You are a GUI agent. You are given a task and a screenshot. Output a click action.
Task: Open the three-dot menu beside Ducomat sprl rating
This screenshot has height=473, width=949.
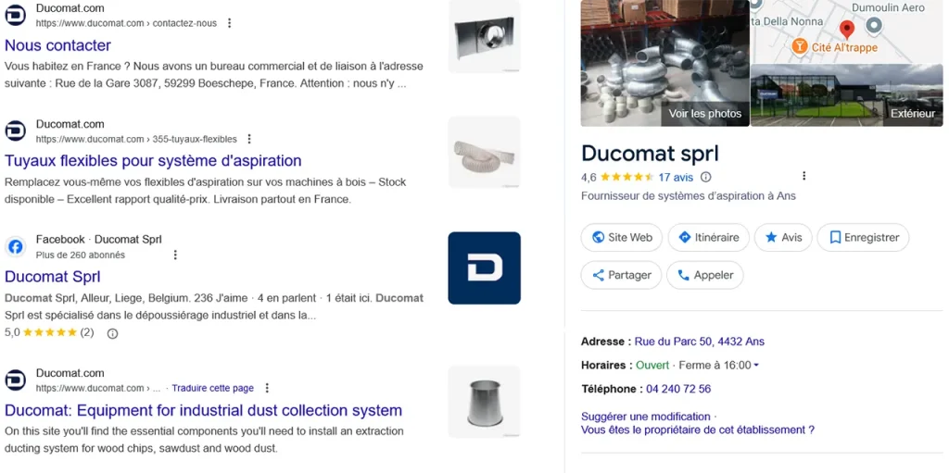[x=803, y=176]
